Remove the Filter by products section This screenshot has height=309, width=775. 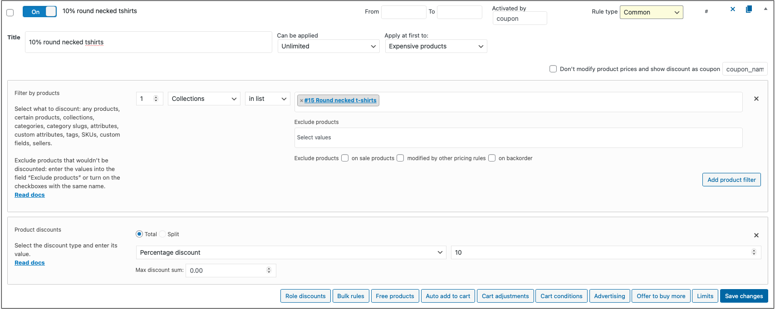(756, 99)
